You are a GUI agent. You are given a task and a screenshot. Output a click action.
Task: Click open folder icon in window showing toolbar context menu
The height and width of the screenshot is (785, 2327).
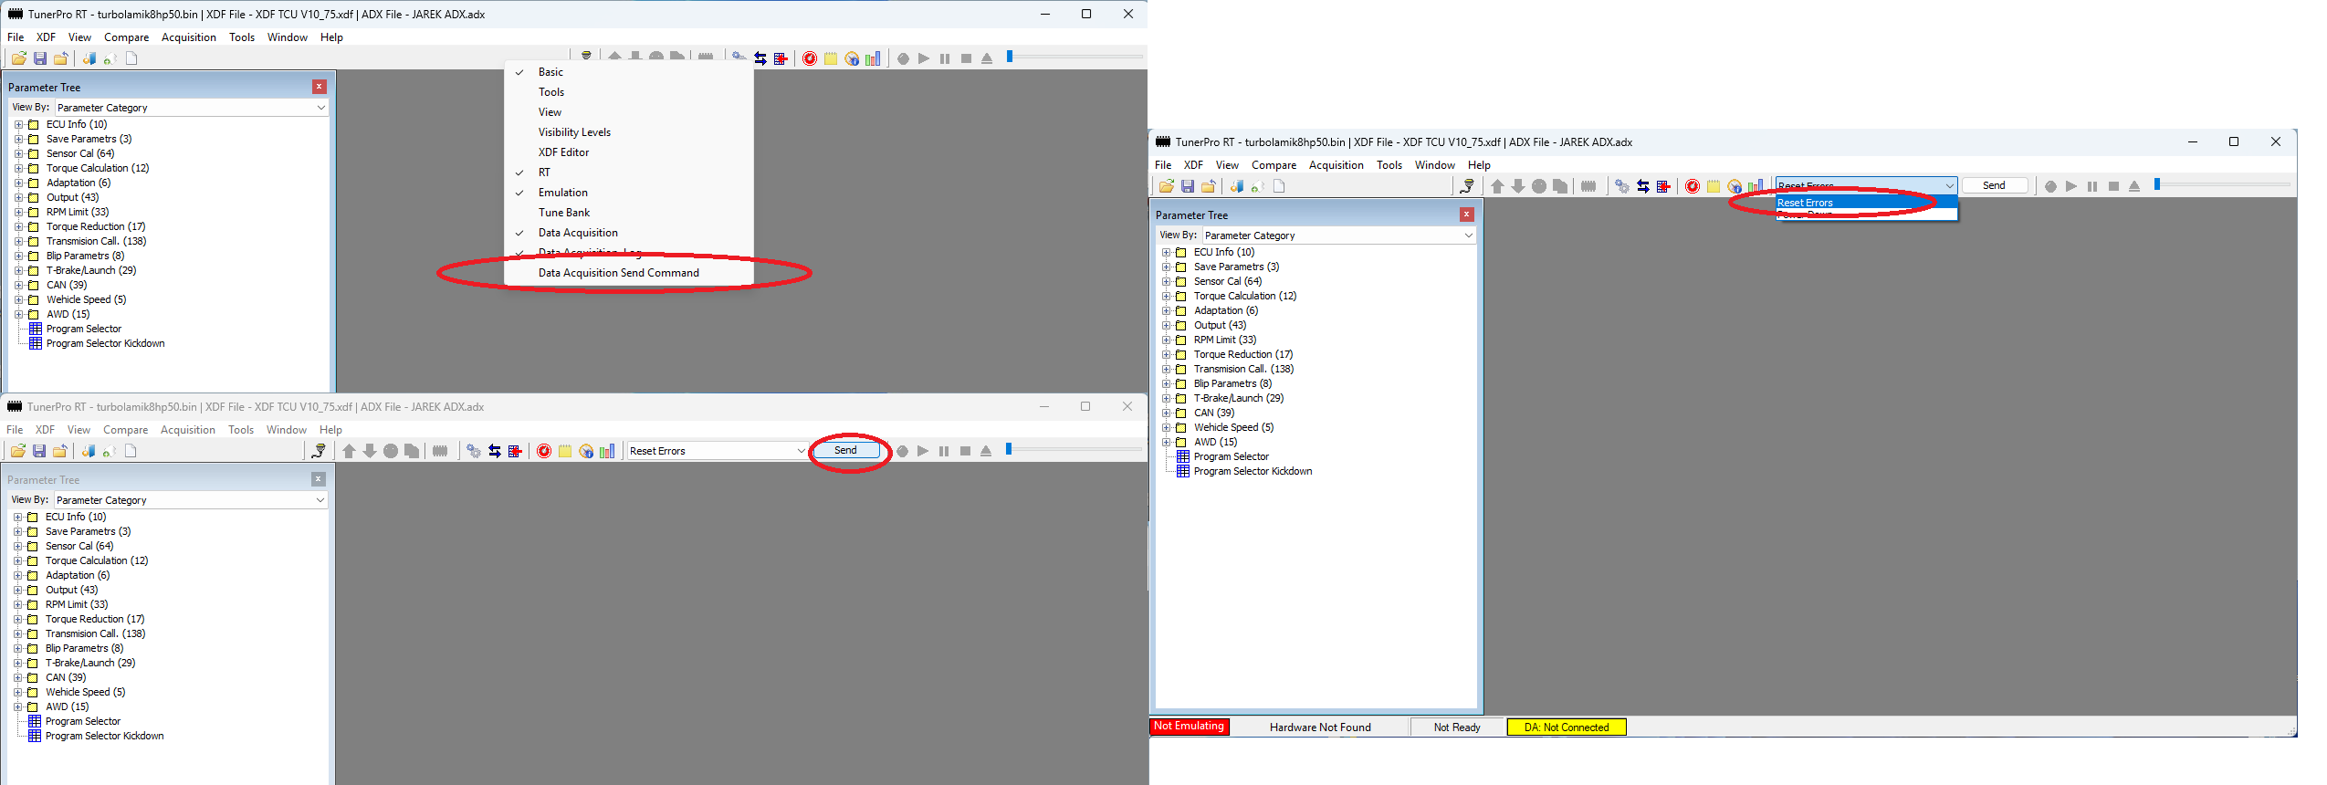[x=18, y=58]
